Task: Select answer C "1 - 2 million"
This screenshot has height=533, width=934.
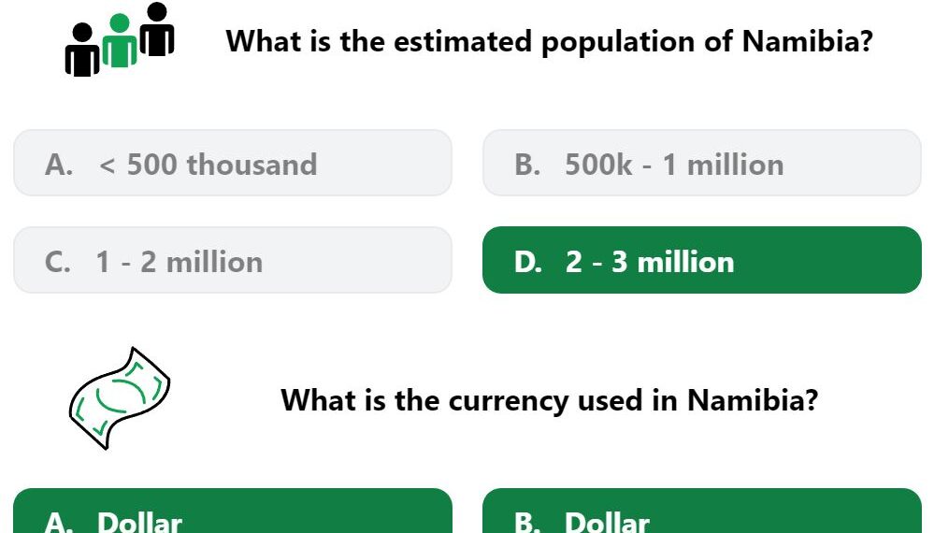Action: click(x=233, y=260)
